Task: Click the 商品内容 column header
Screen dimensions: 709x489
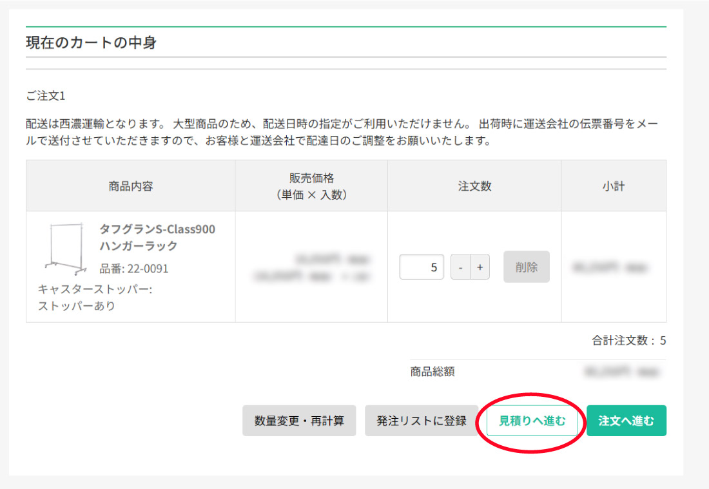Action: [x=131, y=186]
